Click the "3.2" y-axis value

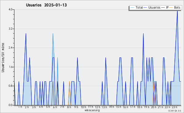(x=10, y=29)
